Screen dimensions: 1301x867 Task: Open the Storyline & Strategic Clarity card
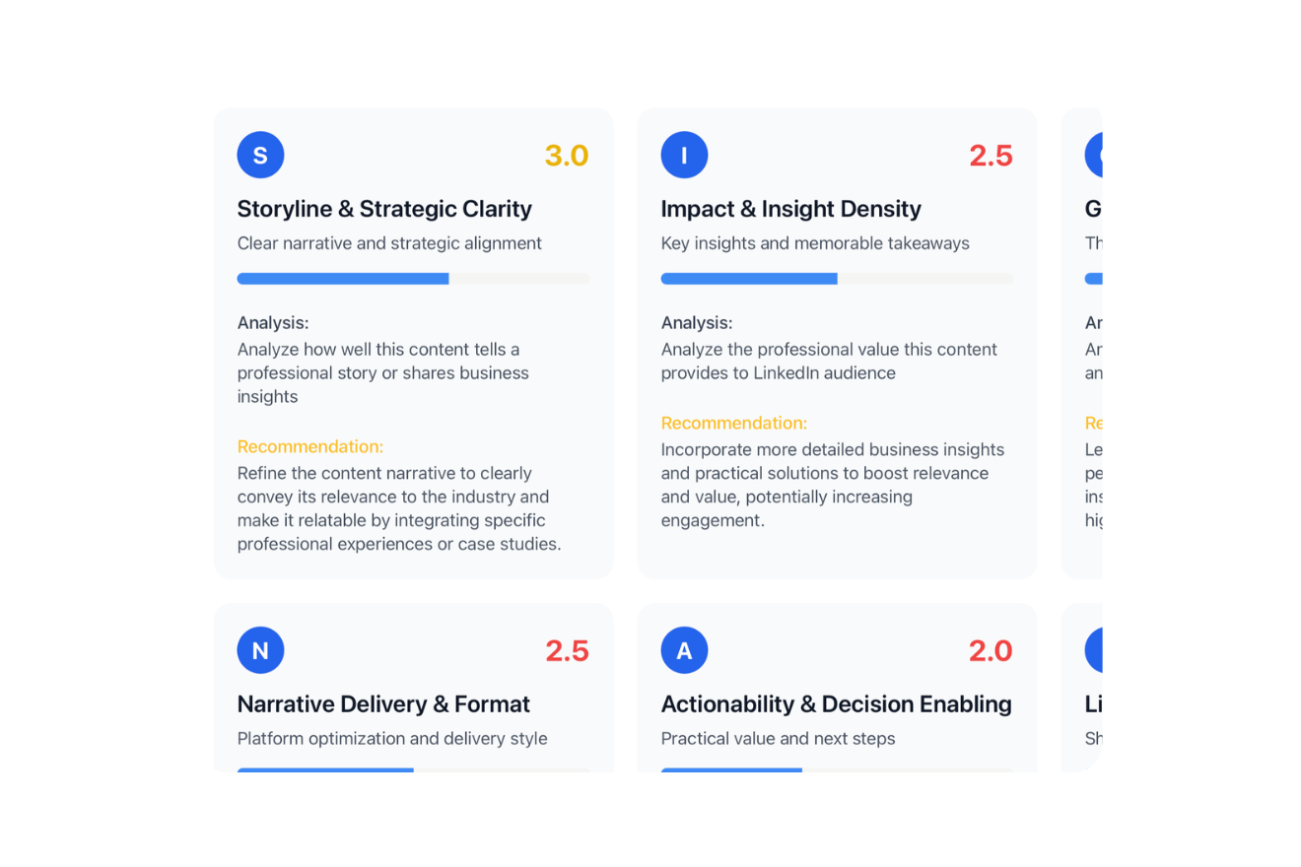(384, 209)
